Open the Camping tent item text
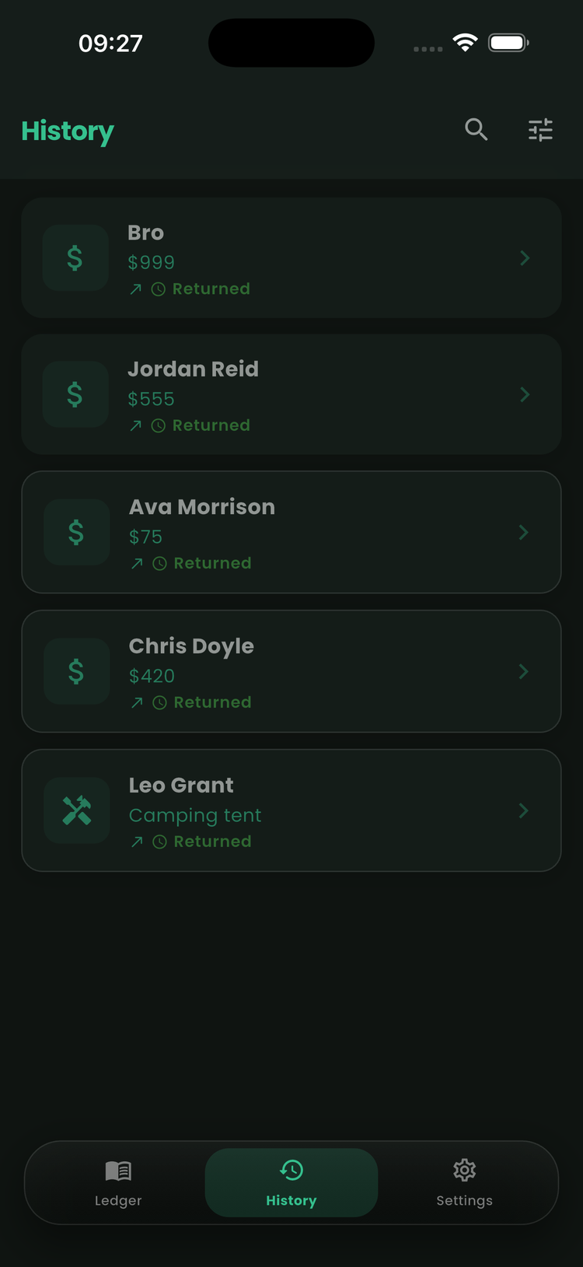The image size is (583, 1267). pyautogui.click(x=195, y=816)
